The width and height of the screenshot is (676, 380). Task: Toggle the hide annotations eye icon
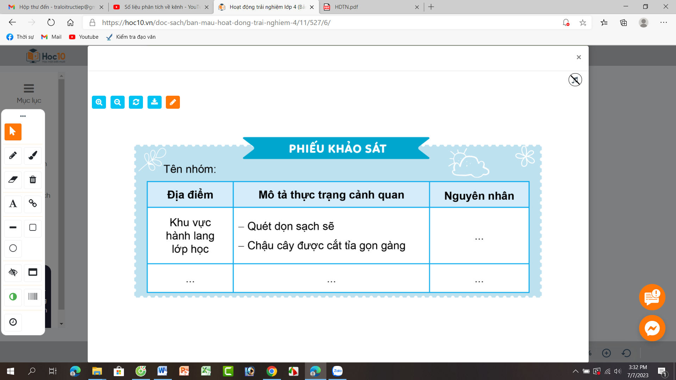coord(13,273)
